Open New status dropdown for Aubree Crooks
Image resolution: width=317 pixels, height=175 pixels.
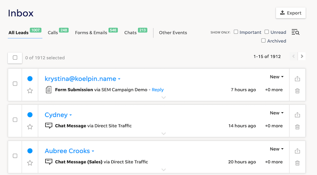tap(276, 149)
